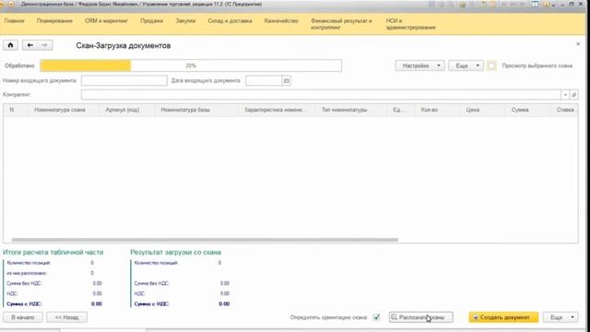Open the Контрагент record with the lookup icon
Viewport: 590px width, 332px height.
coord(573,95)
